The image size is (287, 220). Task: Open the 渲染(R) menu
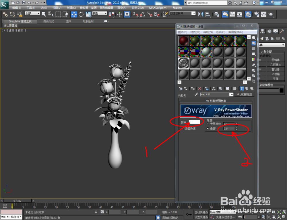pyautogui.click(x=122, y=8)
